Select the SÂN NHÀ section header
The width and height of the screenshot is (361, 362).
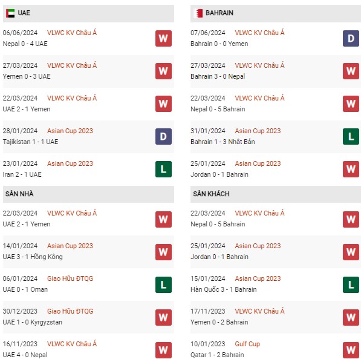[x=88, y=194]
